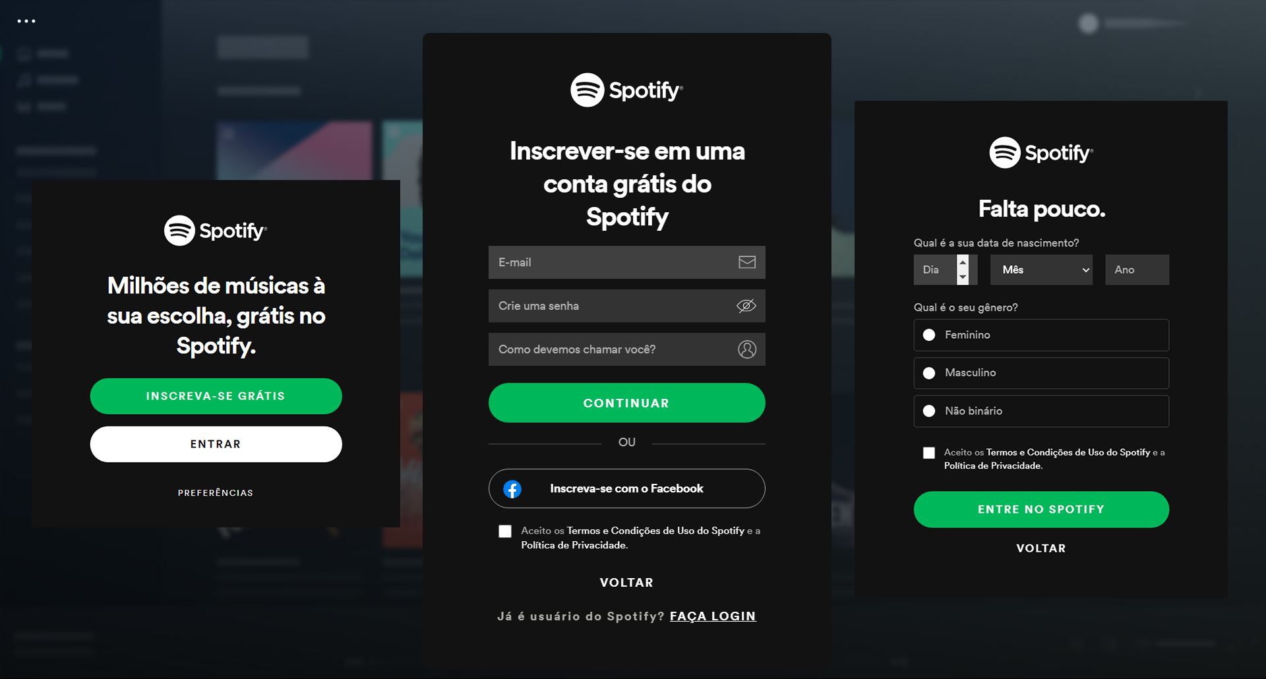Image resolution: width=1266 pixels, height=679 pixels.
Task: Open the three-dots menu at top left
Action: pos(26,21)
